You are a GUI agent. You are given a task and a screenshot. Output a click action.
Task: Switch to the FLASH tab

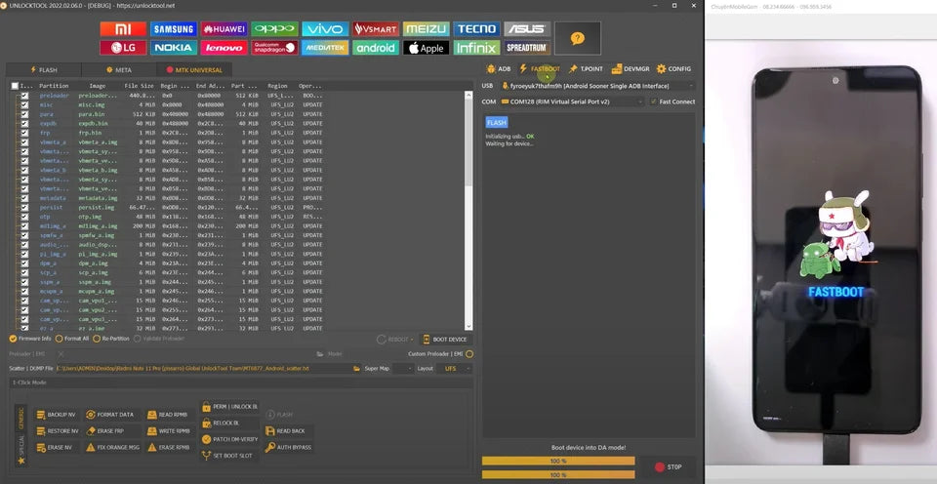point(43,70)
